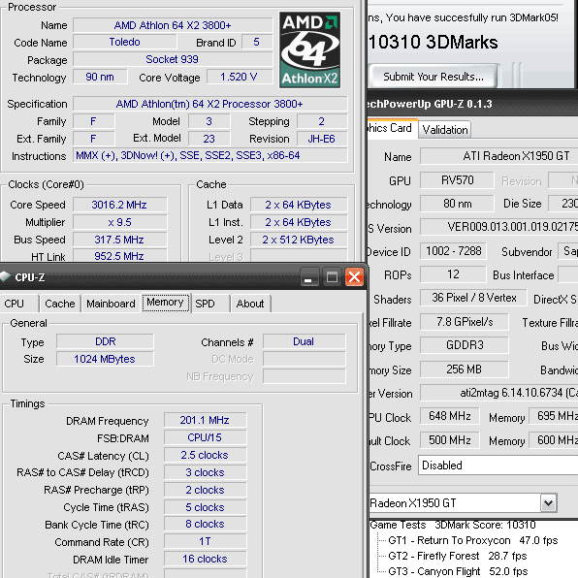Click the Revision value JH-E6
578x578 pixels.
322,139
